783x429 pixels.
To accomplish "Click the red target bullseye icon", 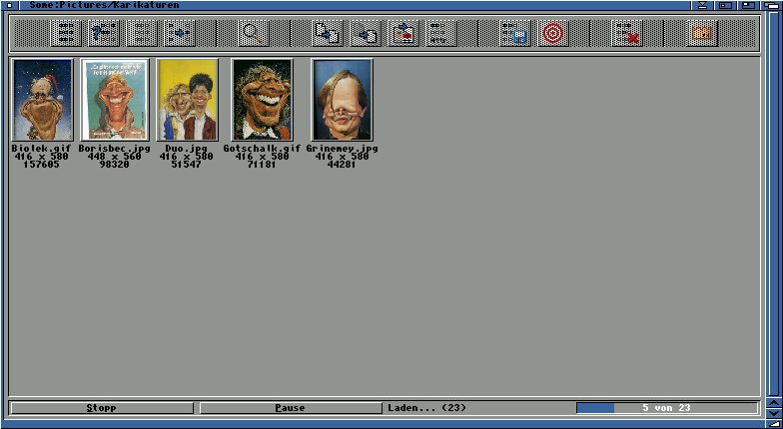I will click(x=553, y=33).
